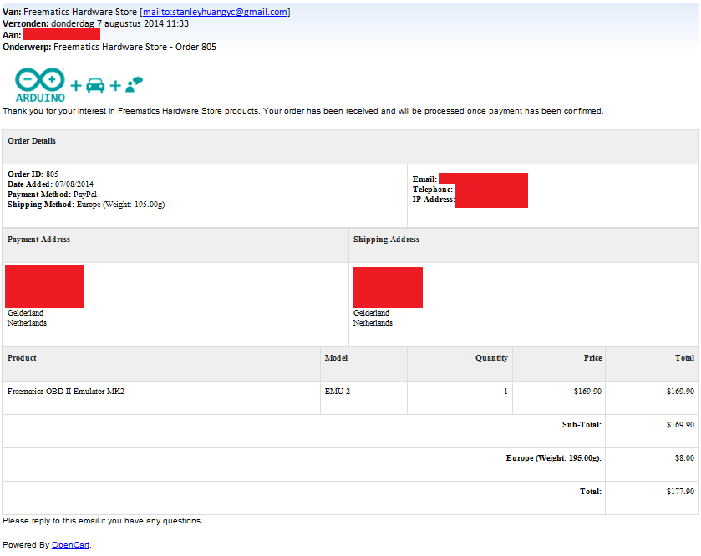The image size is (701, 556).
Task: Click the "Model" column header
Action: tap(336, 357)
